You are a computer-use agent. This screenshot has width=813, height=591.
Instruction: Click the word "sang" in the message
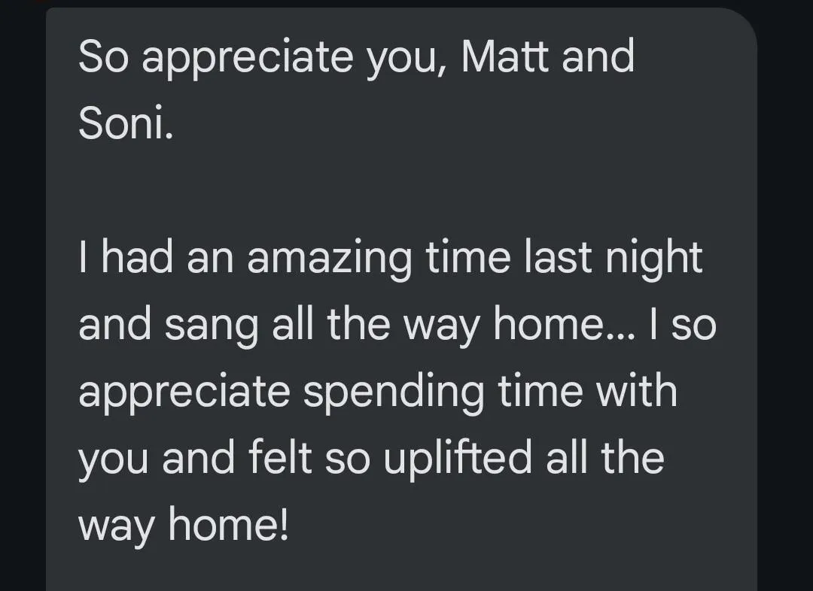(212, 326)
